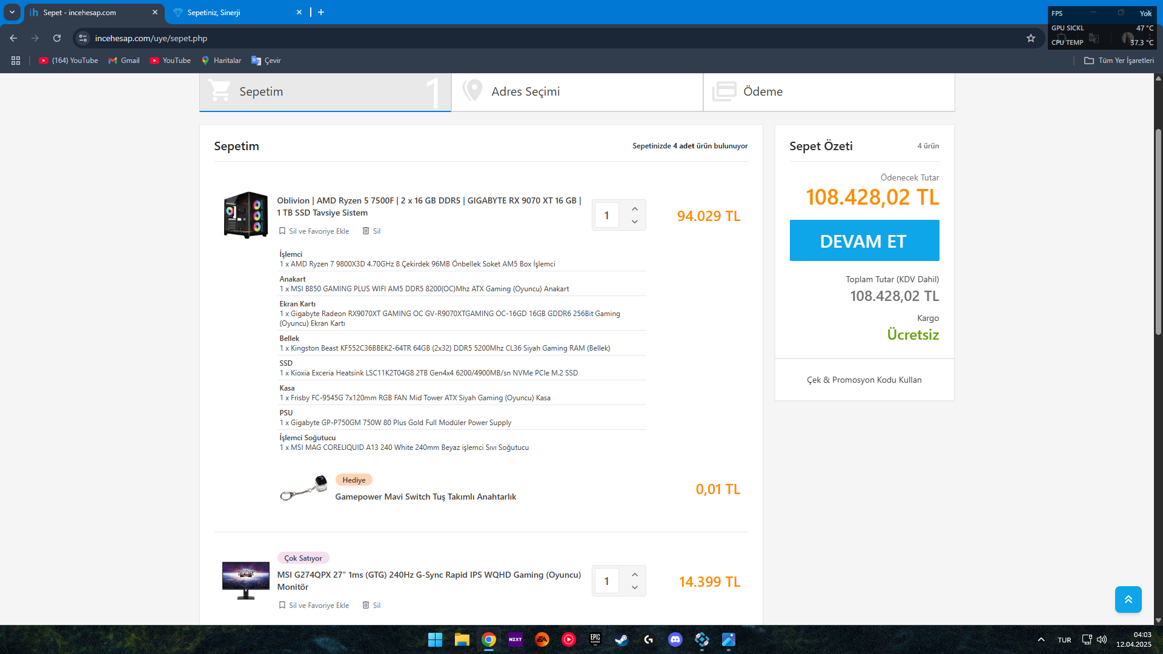Open site information icon in address bar
The height and width of the screenshot is (654, 1163).
coord(84,38)
